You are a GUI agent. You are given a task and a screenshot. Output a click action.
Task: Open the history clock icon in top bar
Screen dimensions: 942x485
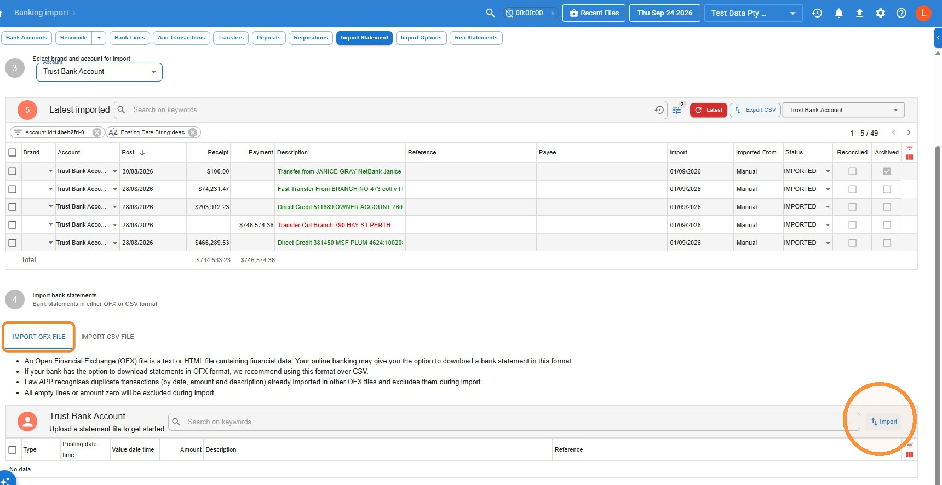point(817,13)
